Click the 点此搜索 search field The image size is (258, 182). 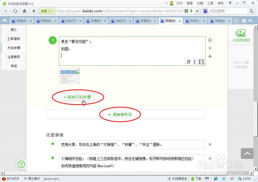(228, 11)
